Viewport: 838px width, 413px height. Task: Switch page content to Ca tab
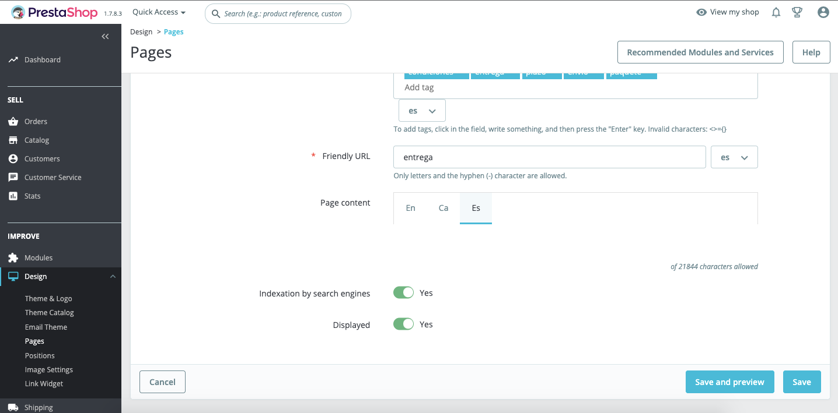pyautogui.click(x=444, y=208)
